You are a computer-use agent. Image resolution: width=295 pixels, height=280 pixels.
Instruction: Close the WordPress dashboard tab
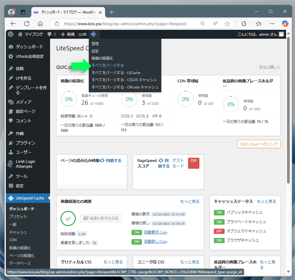coord(100,12)
